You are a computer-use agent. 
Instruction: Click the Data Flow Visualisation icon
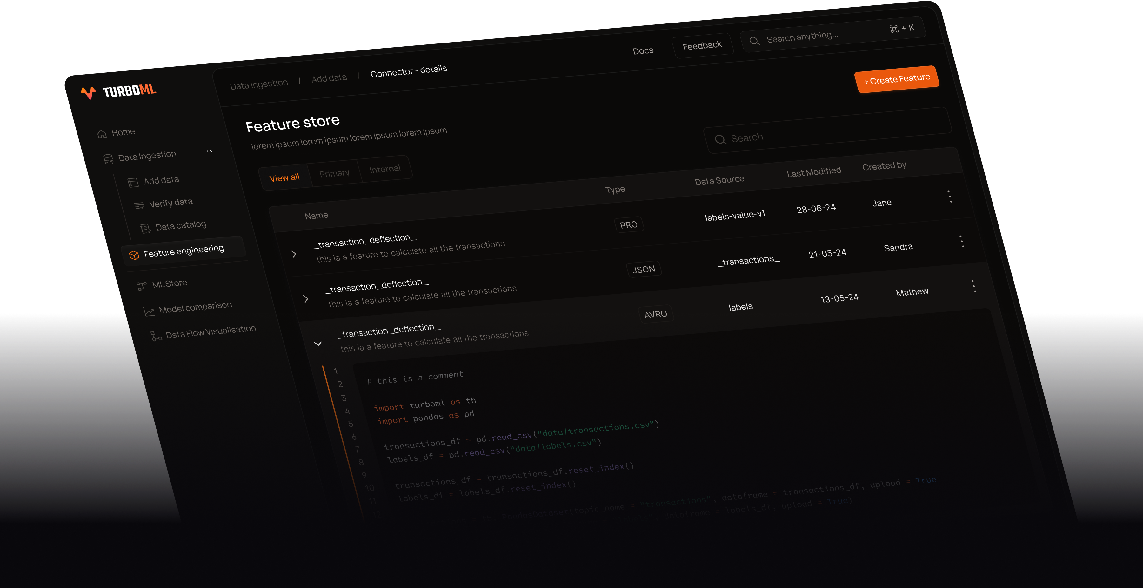pos(156,336)
